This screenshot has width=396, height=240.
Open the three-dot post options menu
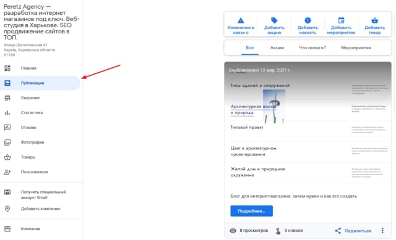pos(382,230)
